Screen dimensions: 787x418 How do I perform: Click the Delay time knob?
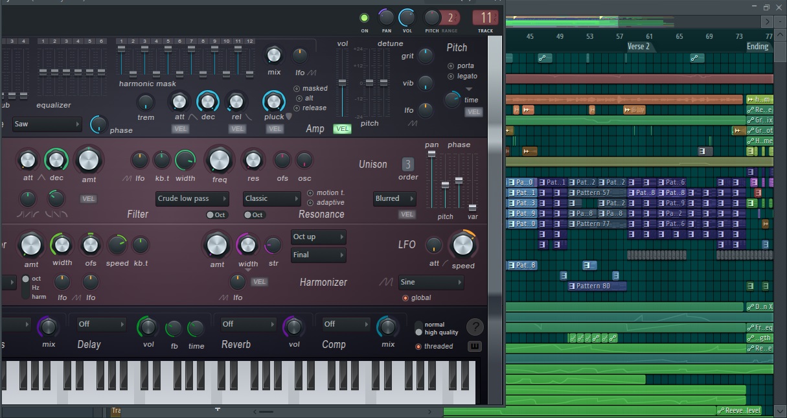pyautogui.click(x=196, y=329)
